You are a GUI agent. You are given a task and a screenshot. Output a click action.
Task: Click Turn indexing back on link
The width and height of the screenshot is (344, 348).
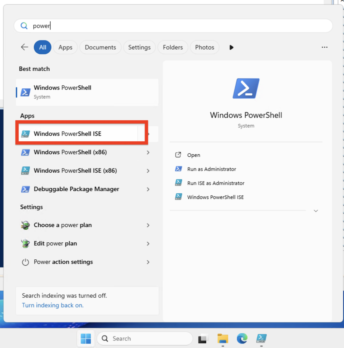click(53, 305)
